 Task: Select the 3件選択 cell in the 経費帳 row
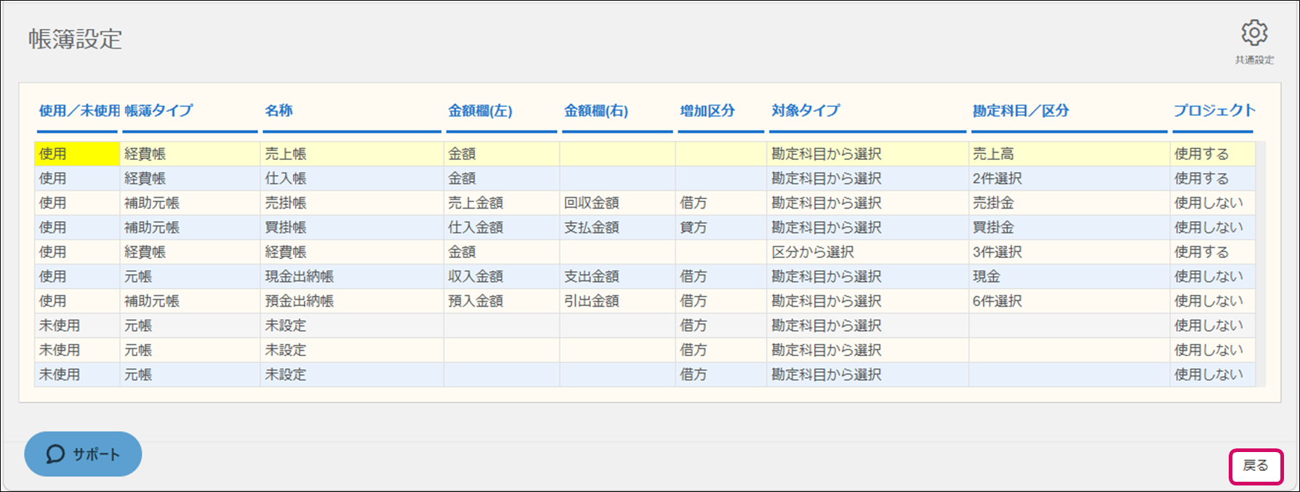click(1069, 252)
